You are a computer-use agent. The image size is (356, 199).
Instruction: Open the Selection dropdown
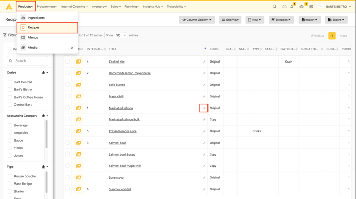(281, 20)
